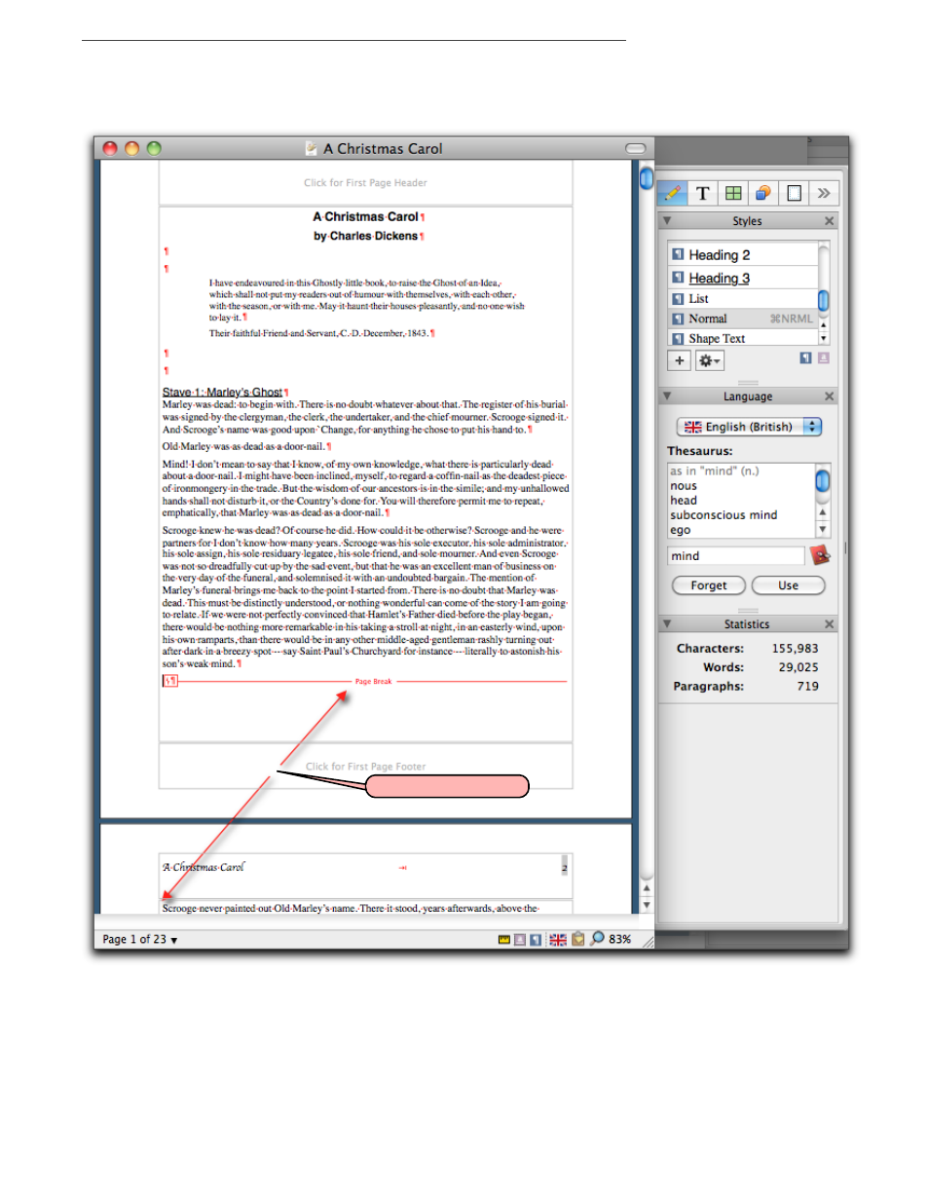929x1203 pixels.
Task: Select thesaurus entry "head"
Action: (684, 501)
